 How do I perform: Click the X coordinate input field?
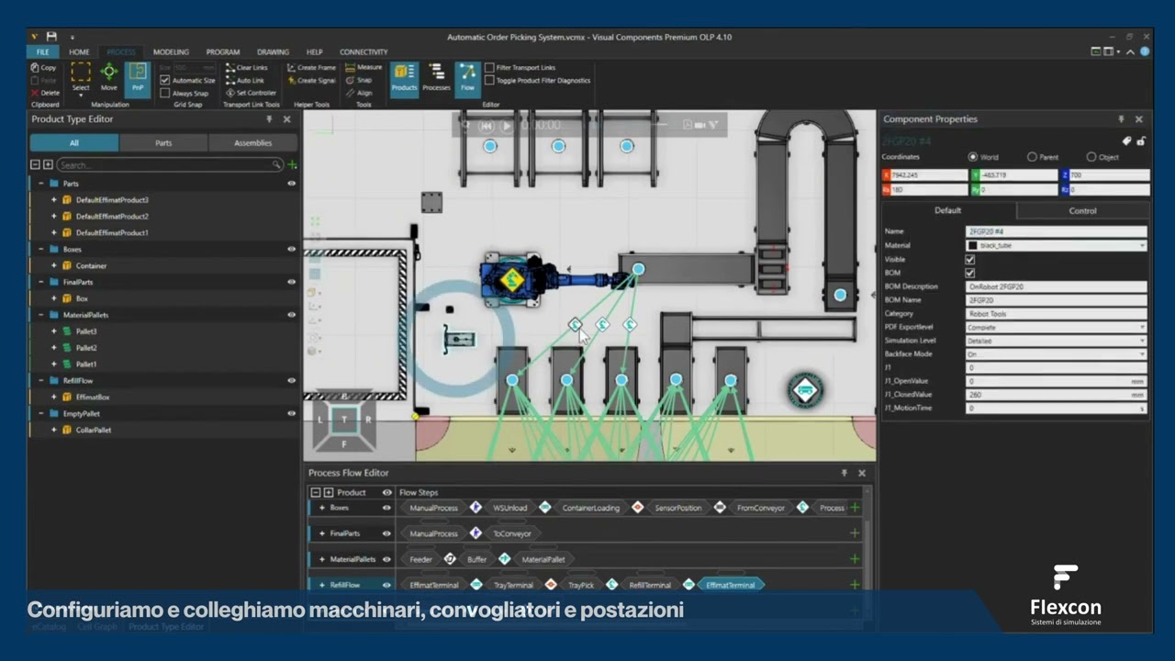coord(929,174)
